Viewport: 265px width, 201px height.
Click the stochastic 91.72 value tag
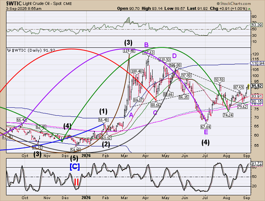point(257,163)
